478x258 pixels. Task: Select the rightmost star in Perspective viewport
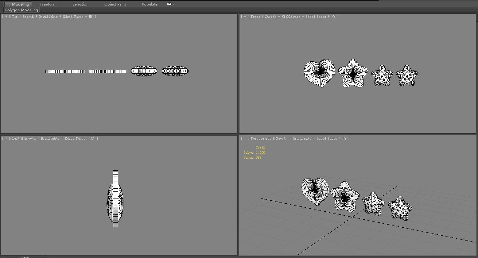click(x=400, y=208)
